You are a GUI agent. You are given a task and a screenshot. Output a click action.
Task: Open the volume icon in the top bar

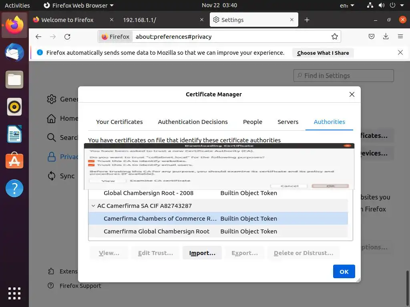tap(382, 5)
